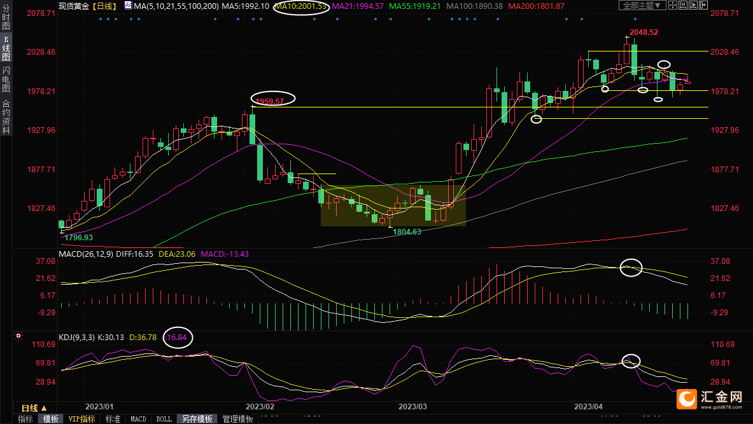The height and width of the screenshot is (424, 753).
Task: Click the sun marker beside KDJ panel
Action: pyautogui.click(x=18, y=336)
